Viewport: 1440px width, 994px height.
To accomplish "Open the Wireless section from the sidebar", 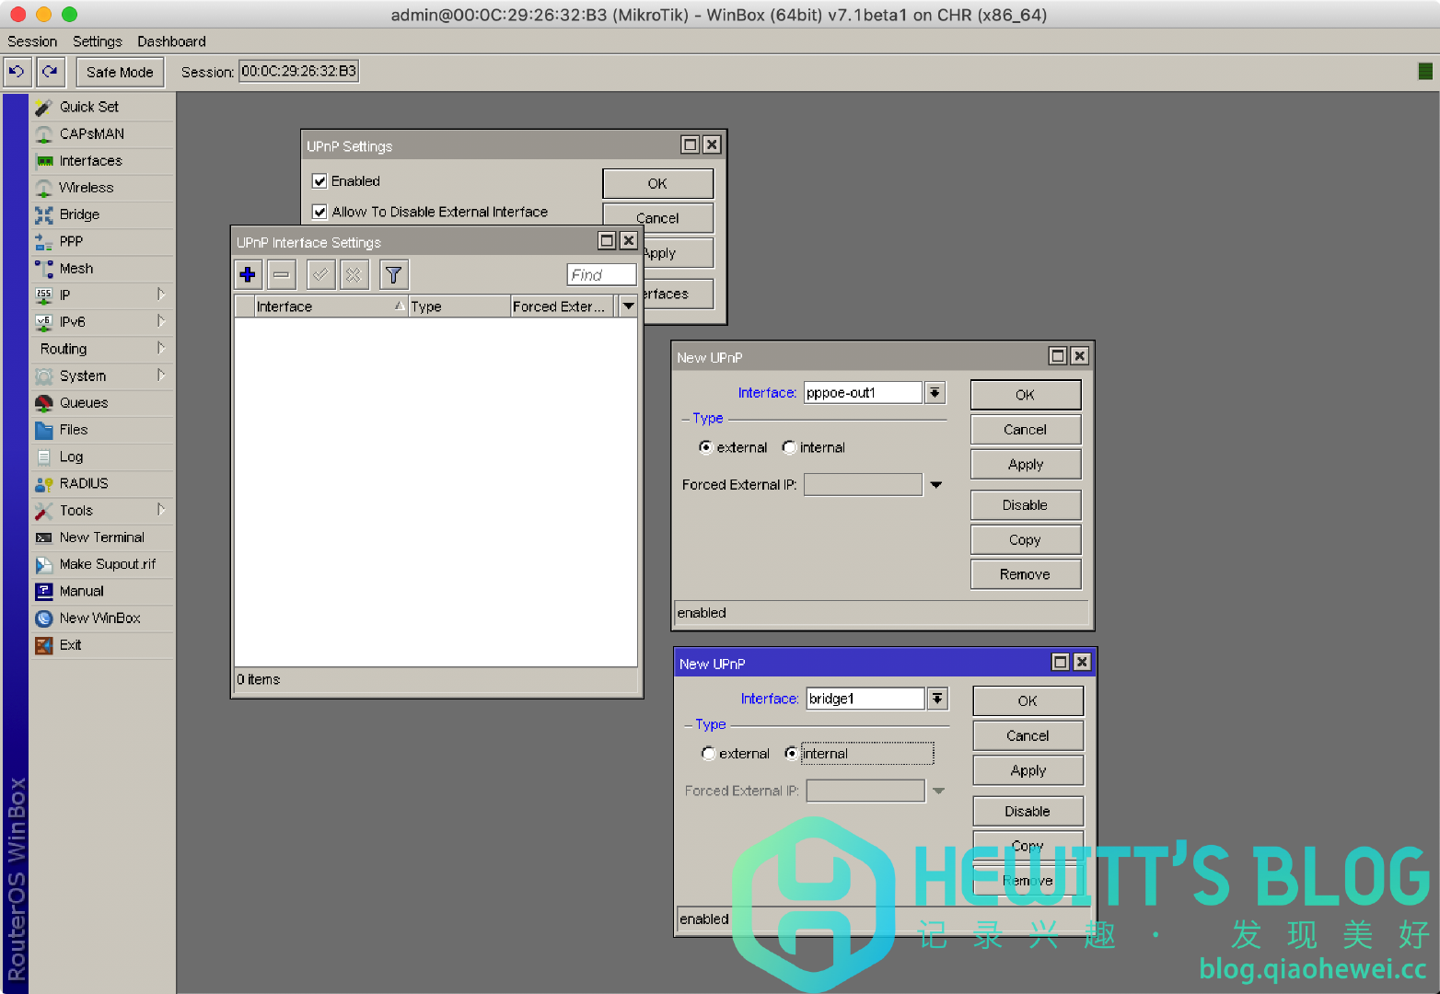I will click(86, 188).
